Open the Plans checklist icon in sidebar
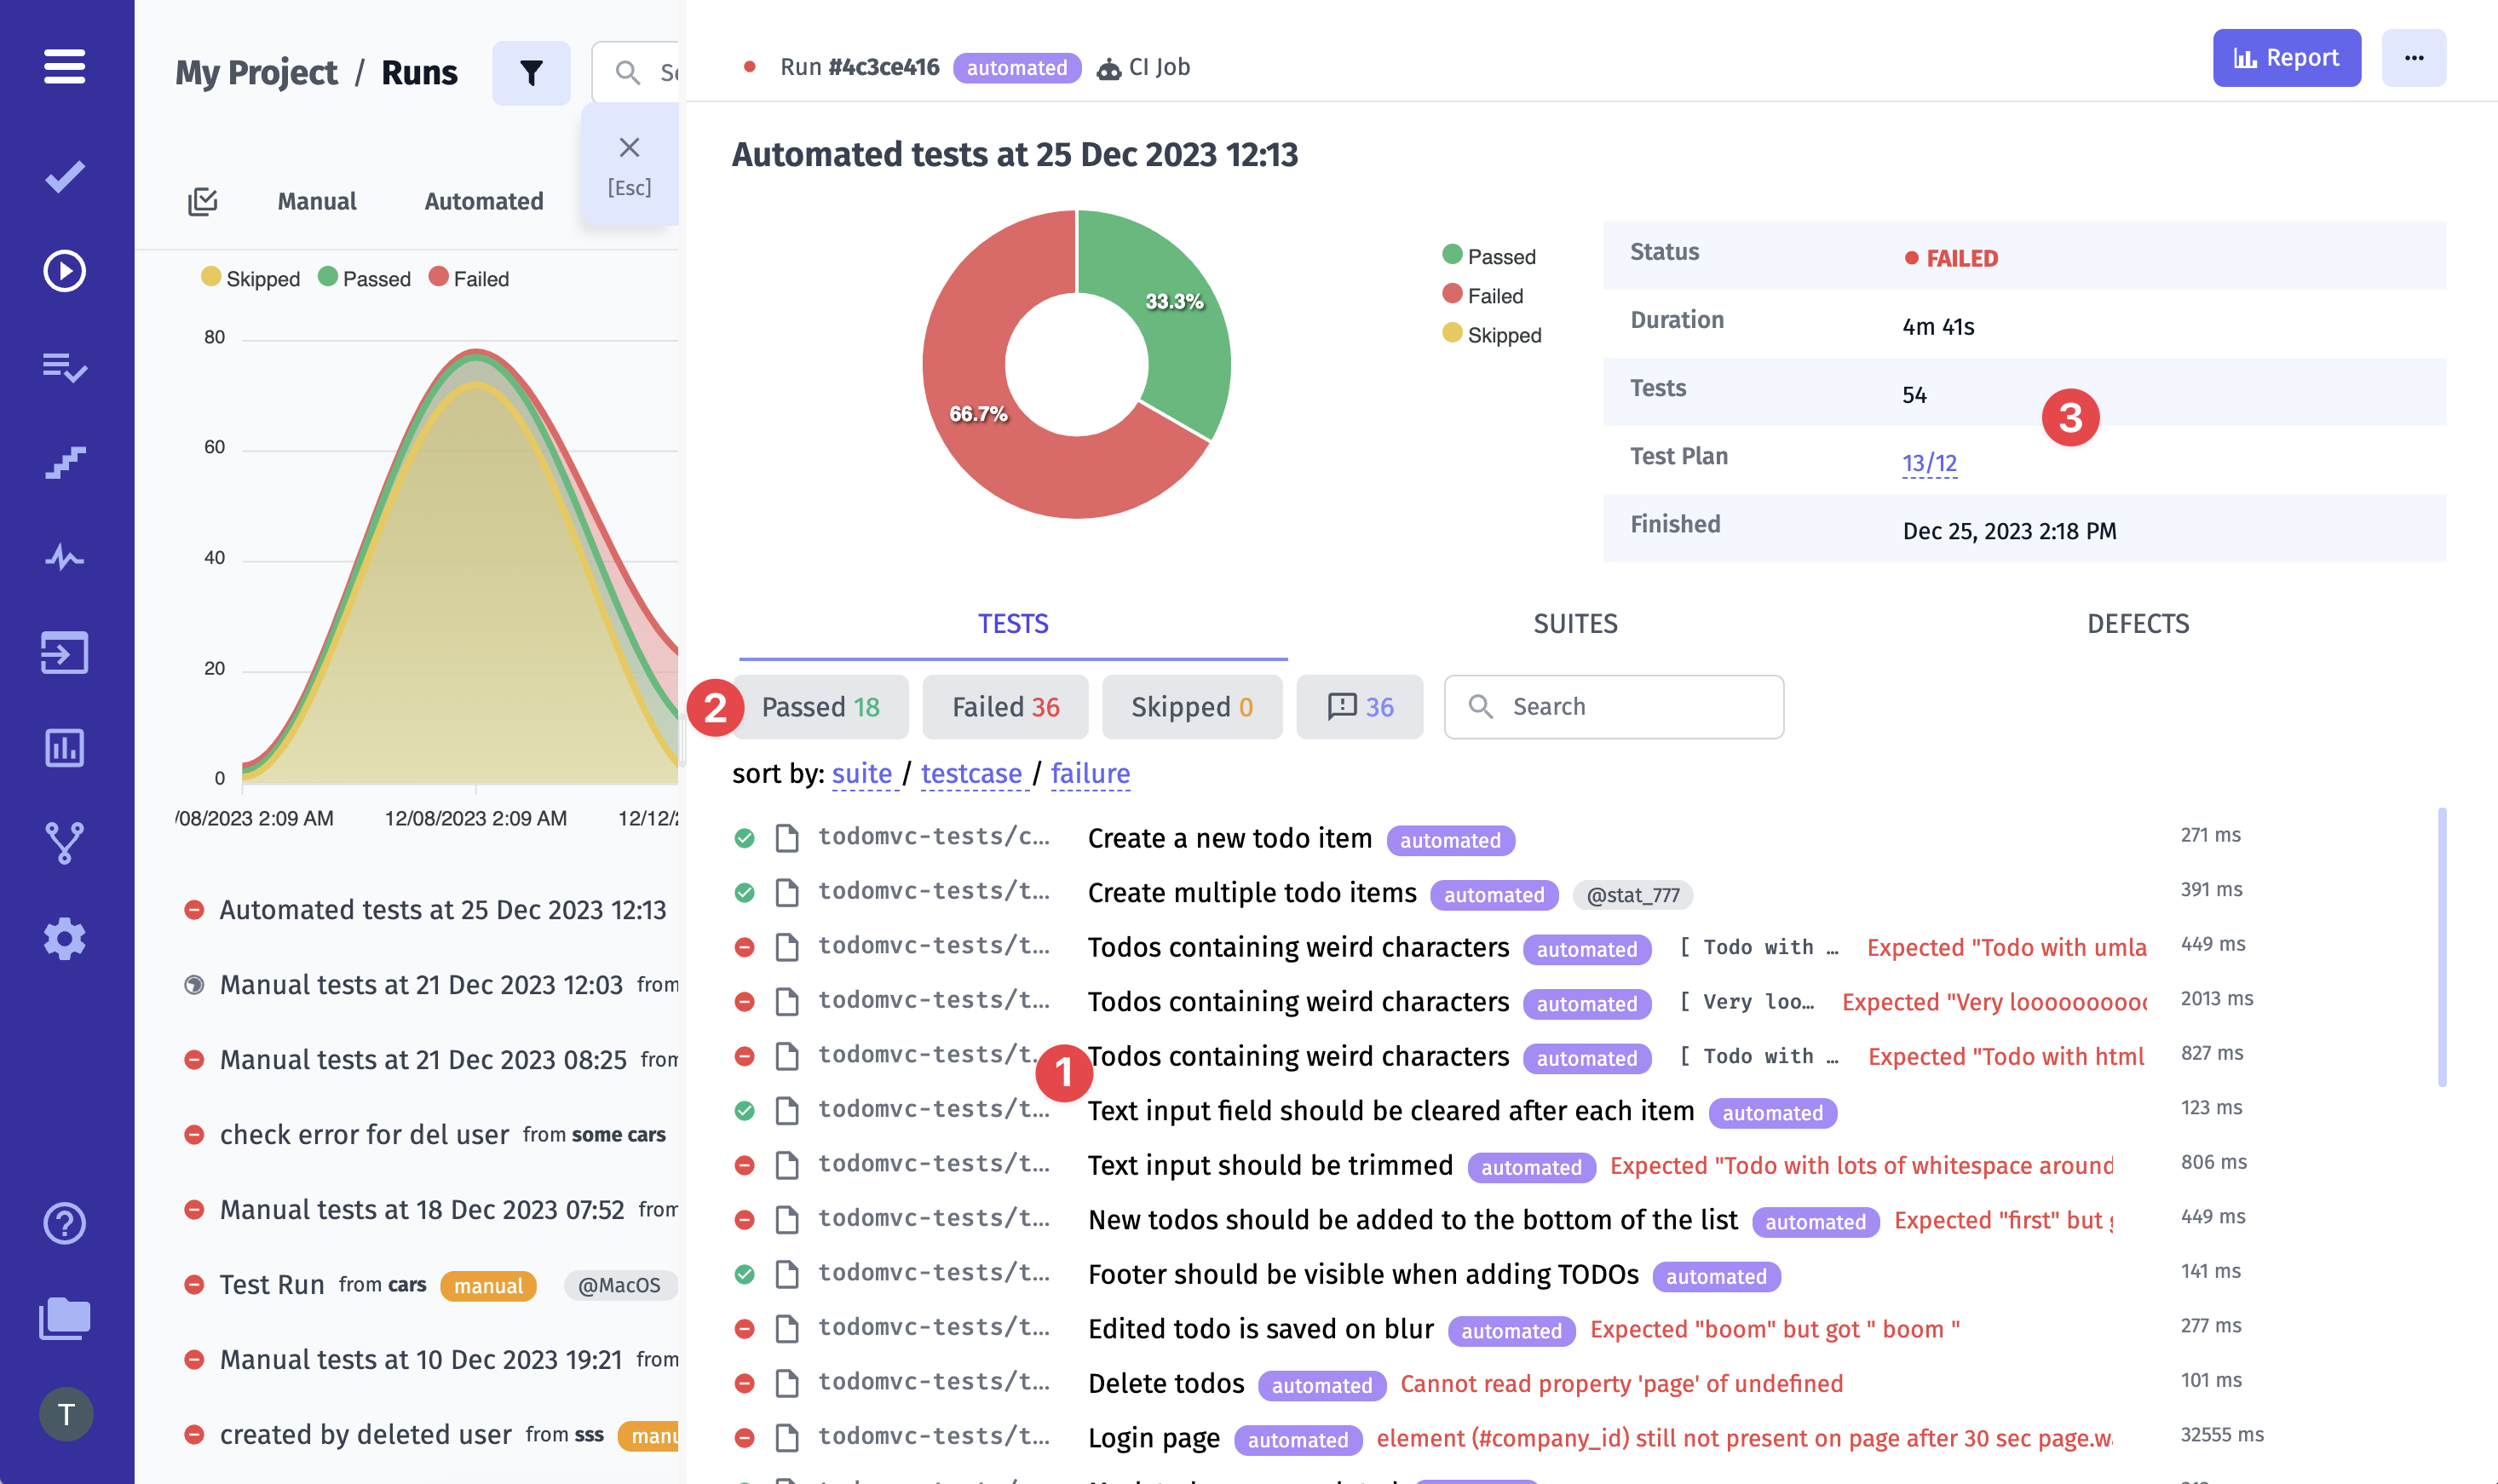The image size is (2498, 1484). (65, 367)
